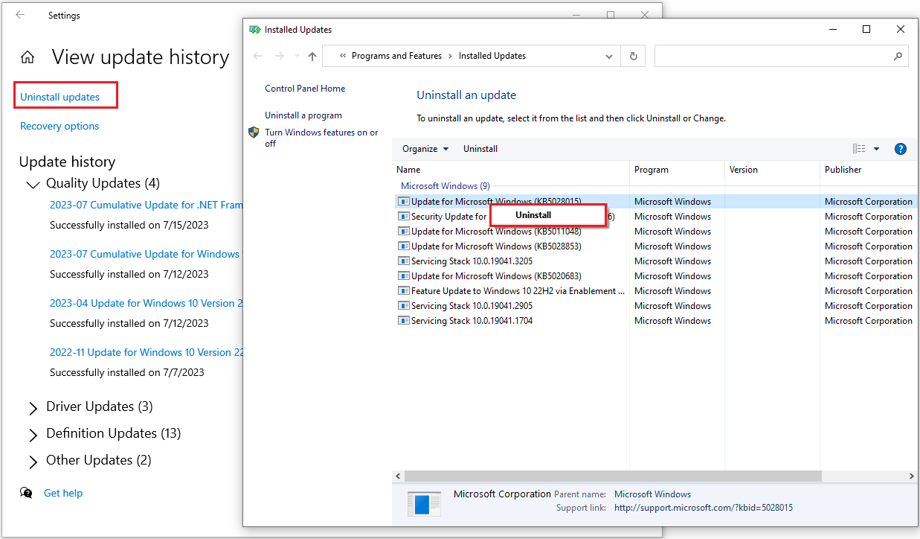The image size is (920, 539).
Task: Go to Settings home icon
Action: click(28, 57)
